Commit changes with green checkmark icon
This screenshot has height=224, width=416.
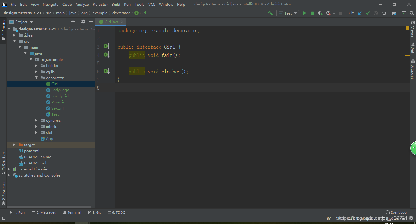(x=368, y=13)
